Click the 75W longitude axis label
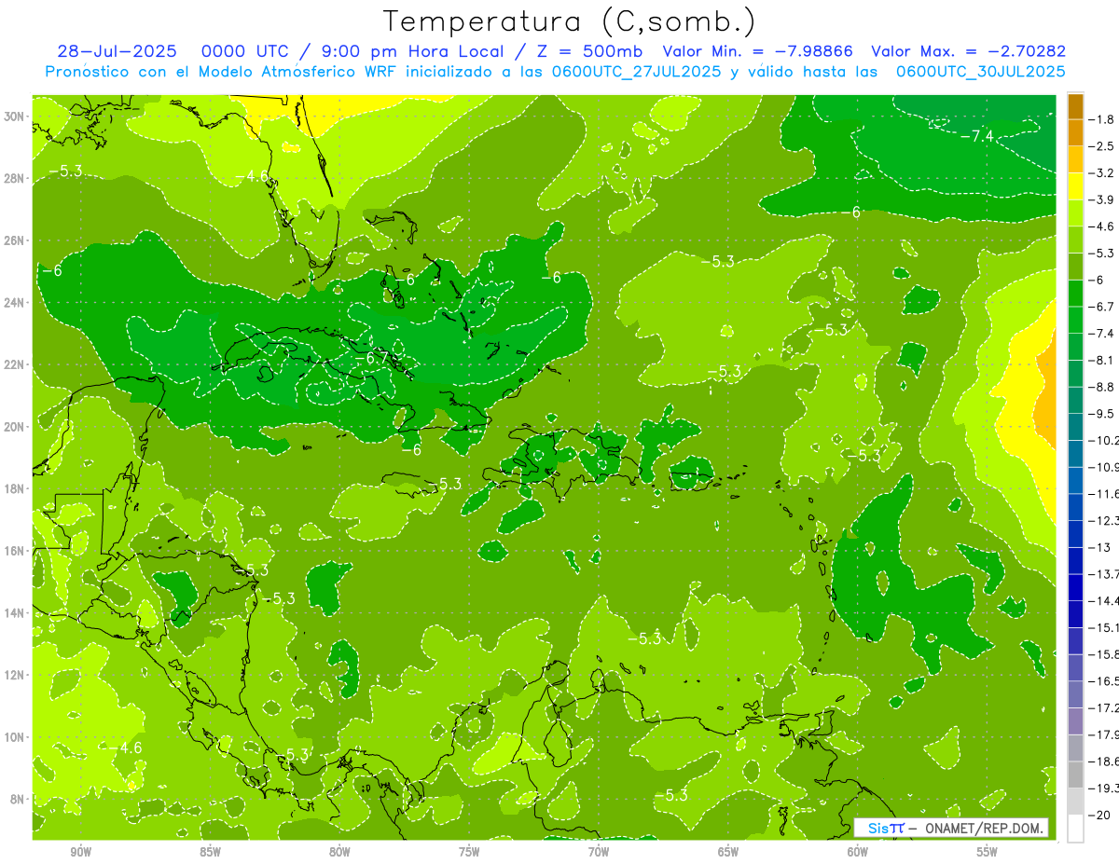 [x=469, y=852]
